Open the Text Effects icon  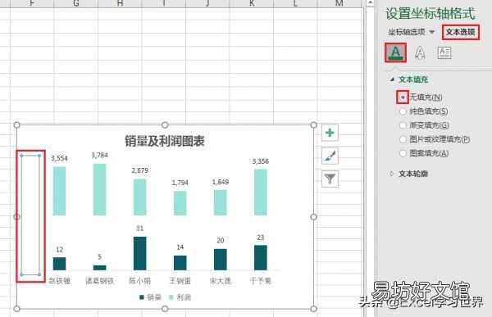pos(420,52)
